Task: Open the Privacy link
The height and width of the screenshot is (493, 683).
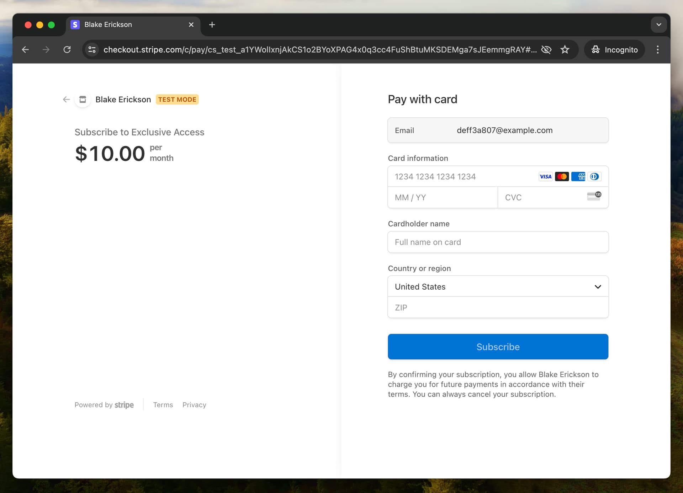Action: tap(194, 405)
